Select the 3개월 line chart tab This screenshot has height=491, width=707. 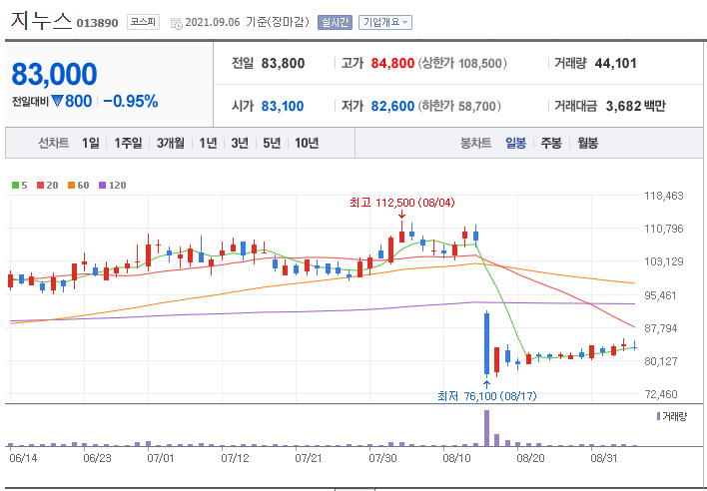point(171,144)
